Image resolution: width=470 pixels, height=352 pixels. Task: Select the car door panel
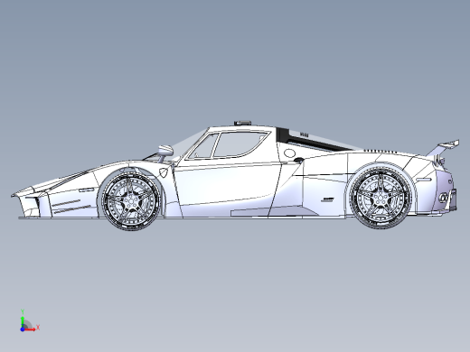[x=226, y=188]
